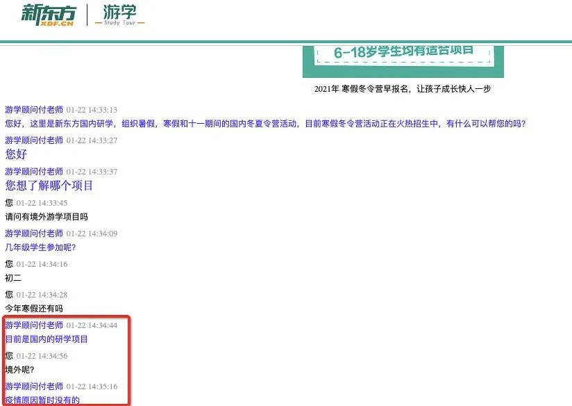Click the timestamp 01-22 14:35:16
Image resolution: width=572 pixels, height=406 pixels.
pos(93,387)
